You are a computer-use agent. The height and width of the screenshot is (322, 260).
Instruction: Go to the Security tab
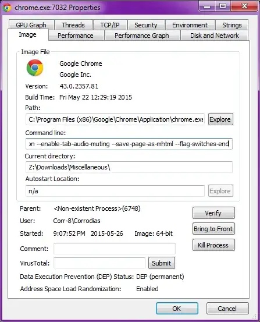[x=146, y=25]
